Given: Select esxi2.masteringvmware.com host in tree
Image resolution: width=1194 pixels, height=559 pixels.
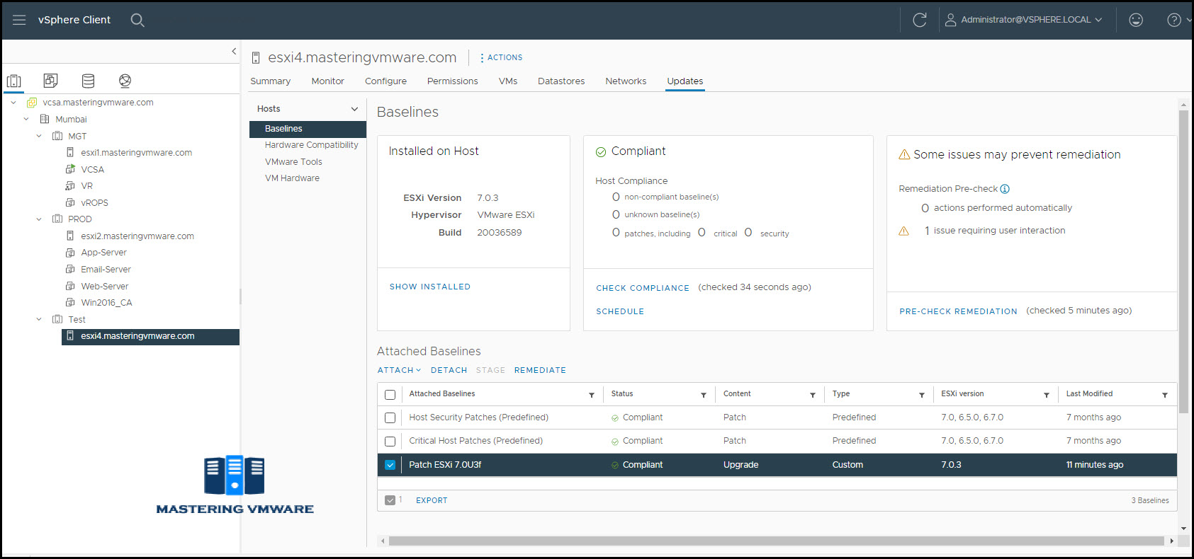Looking at the screenshot, I should tap(137, 236).
